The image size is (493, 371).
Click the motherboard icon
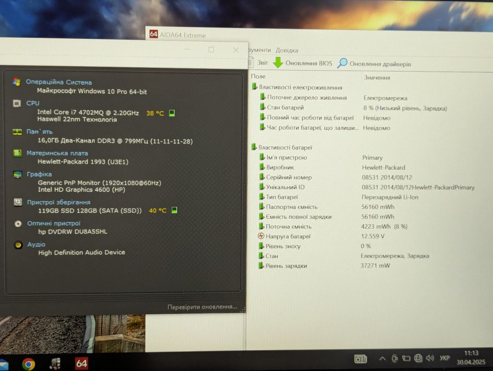point(18,153)
